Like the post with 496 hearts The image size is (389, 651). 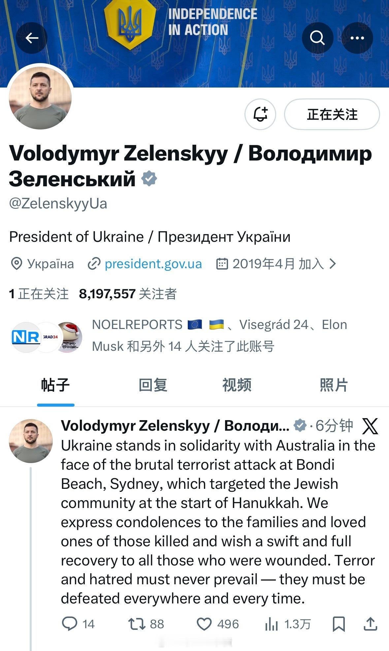pyautogui.click(x=204, y=624)
